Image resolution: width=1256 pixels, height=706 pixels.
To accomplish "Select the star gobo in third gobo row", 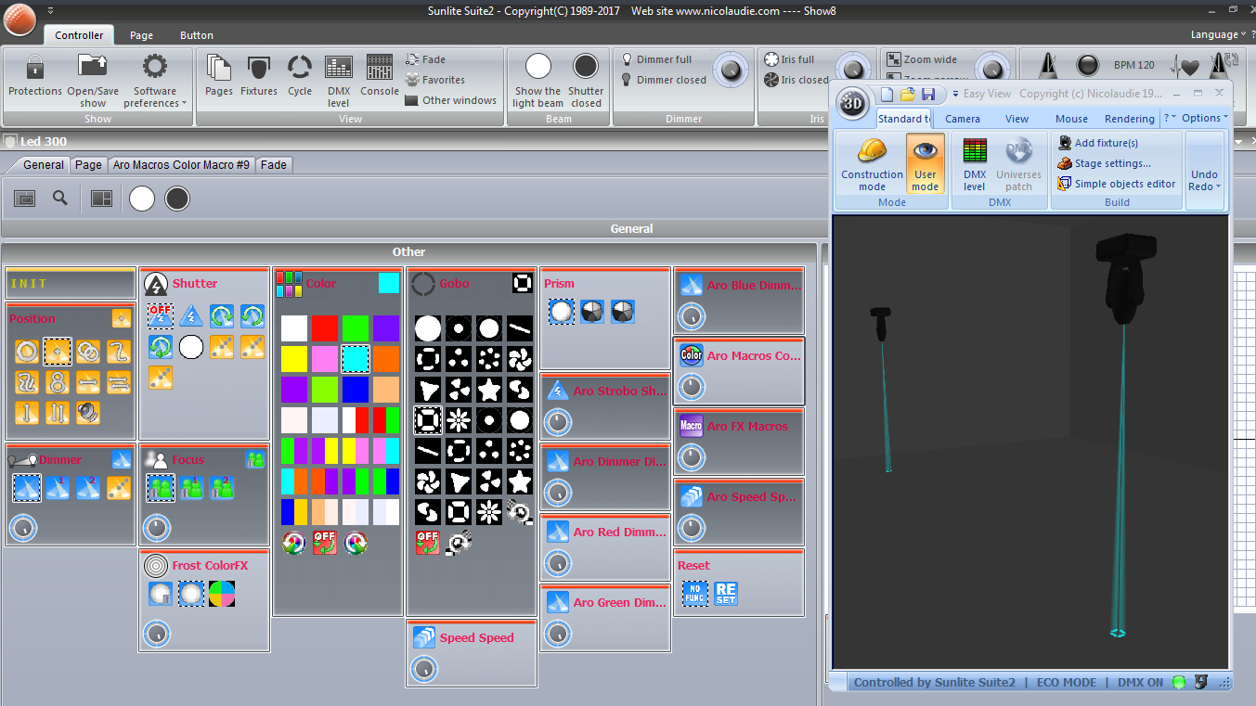I will tap(490, 389).
